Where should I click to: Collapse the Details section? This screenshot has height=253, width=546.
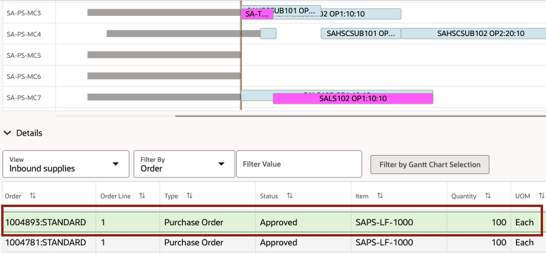pos(8,133)
